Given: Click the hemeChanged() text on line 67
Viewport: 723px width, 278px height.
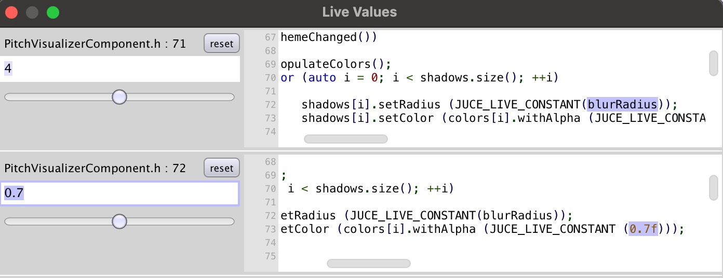Looking at the screenshot, I should pos(328,37).
